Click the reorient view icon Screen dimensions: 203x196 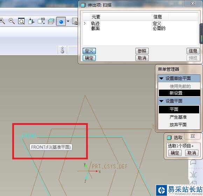click(x=31, y=21)
